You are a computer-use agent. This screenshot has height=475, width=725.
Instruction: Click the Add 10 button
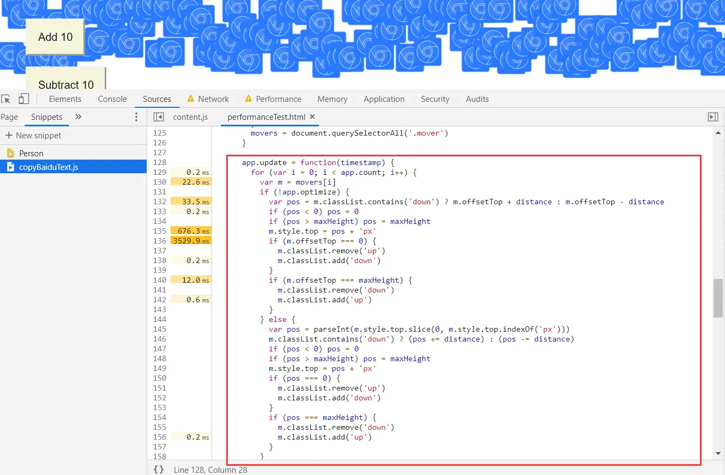55,37
